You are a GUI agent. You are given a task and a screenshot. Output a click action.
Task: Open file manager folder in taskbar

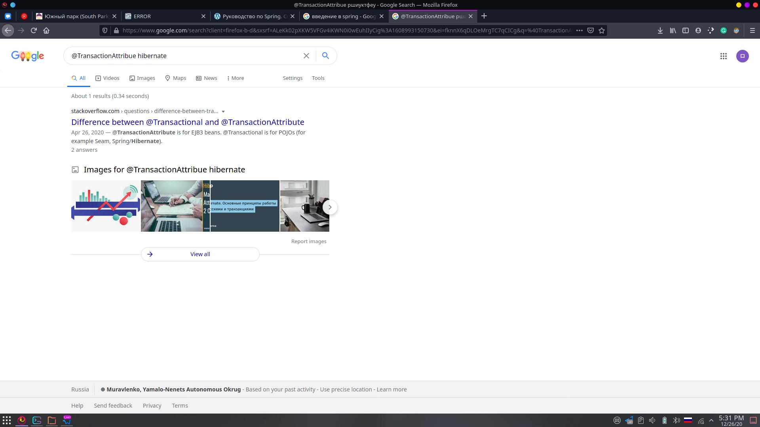coord(52,420)
